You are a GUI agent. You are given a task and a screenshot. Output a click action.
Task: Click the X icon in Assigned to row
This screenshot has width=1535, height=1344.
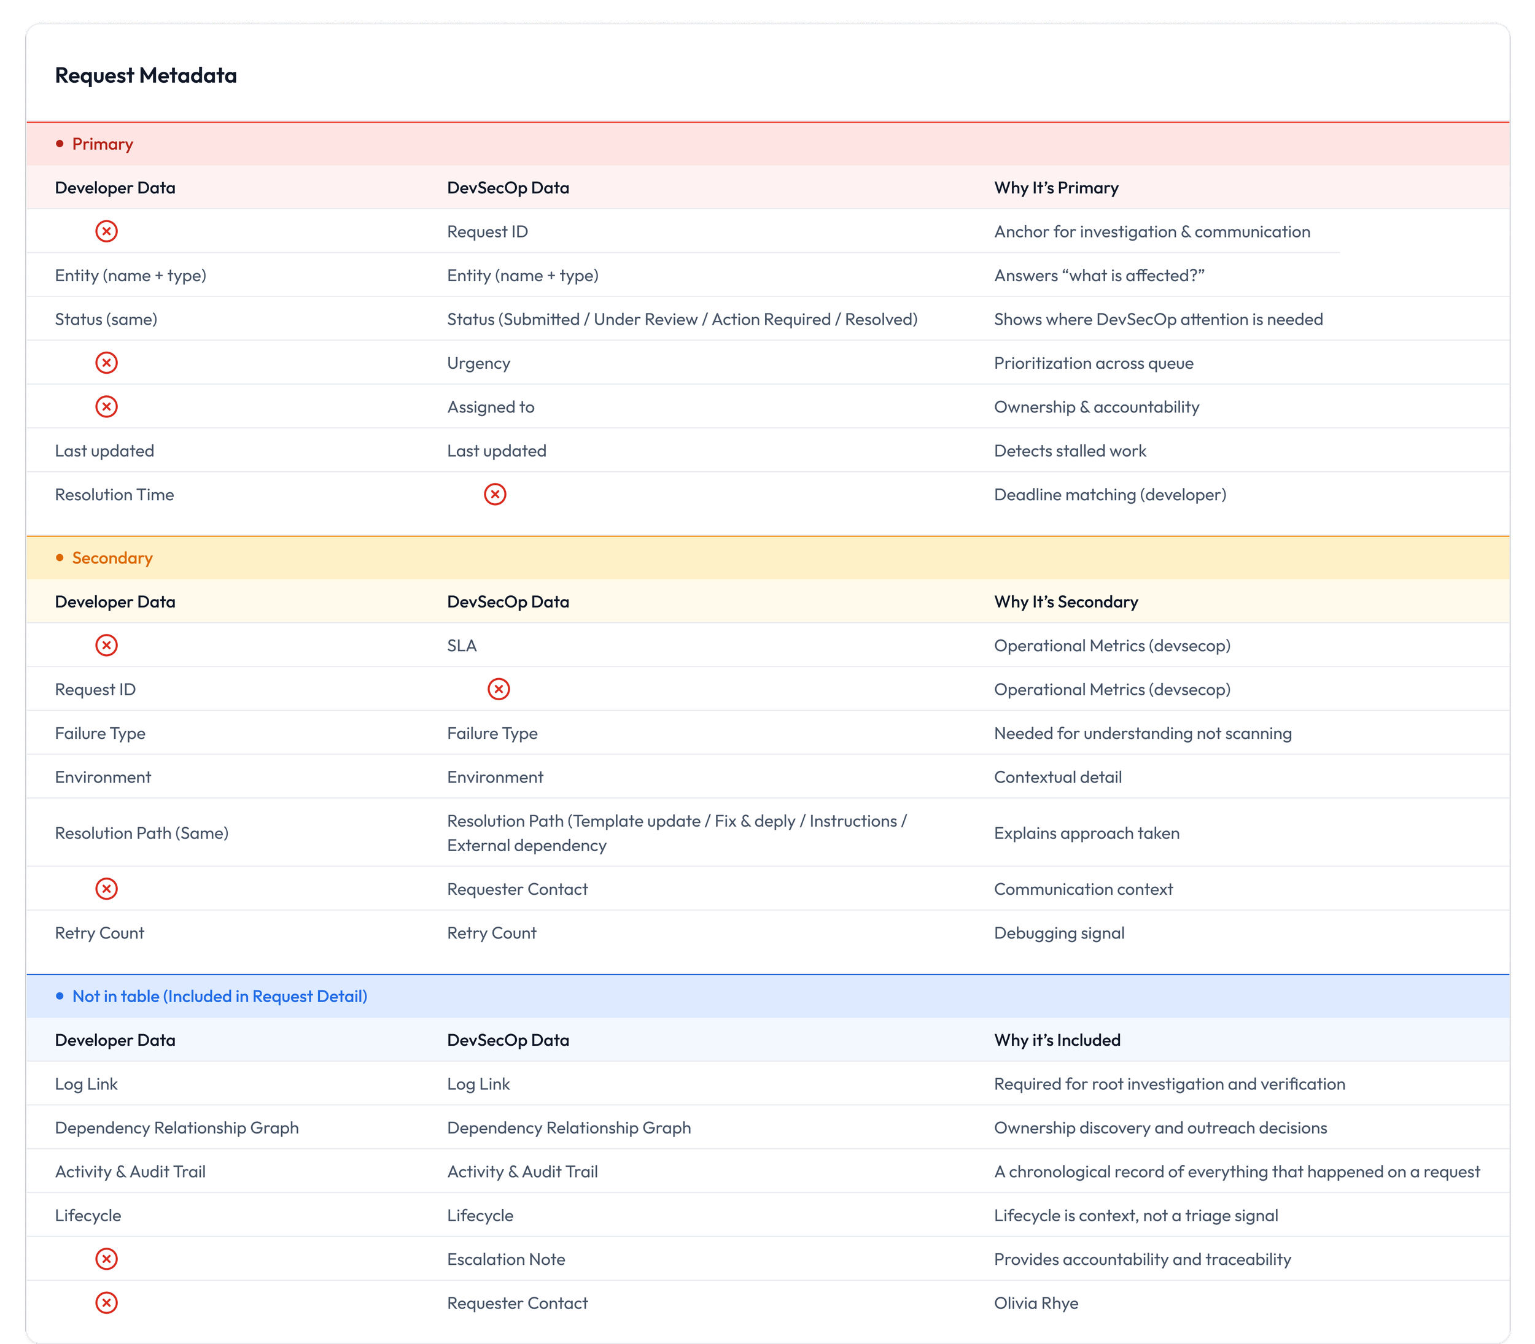(x=107, y=406)
